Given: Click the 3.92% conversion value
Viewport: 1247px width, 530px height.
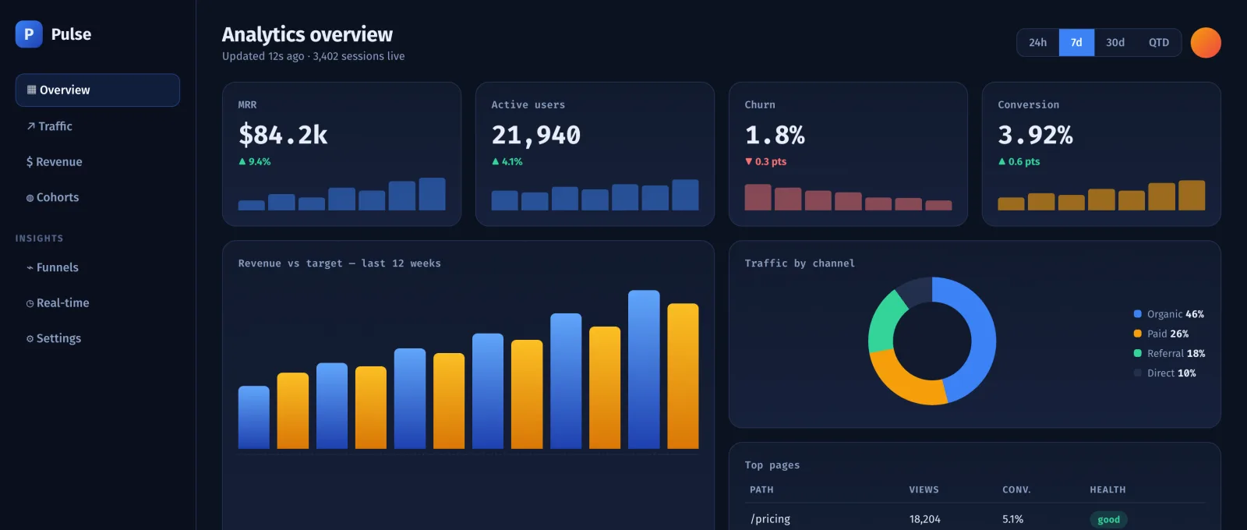Looking at the screenshot, I should pos(1036,135).
